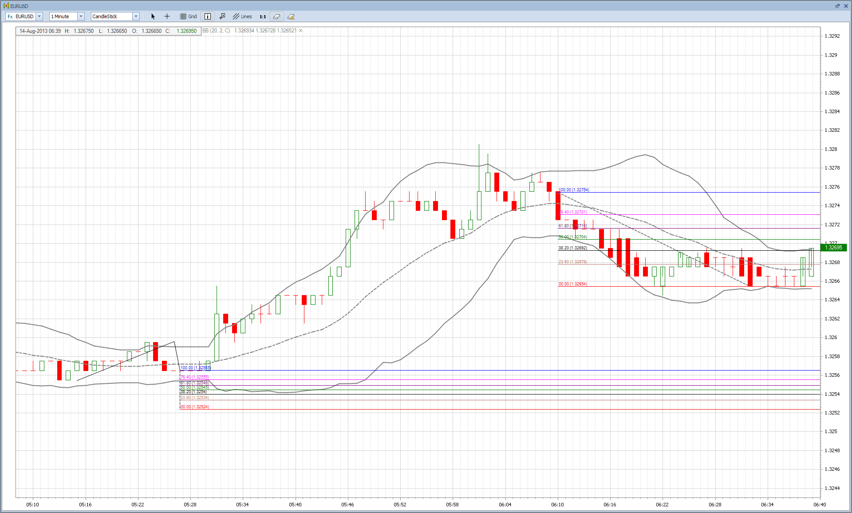Click the erase-all warning eraser icon
The height and width of the screenshot is (513, 852).
pyautogui.click(x=291, y=16)
